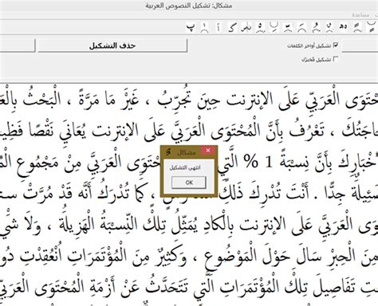Image resolution: width=378 pixels, height=306 pixels.
Task: Insert the Persian letter پ from toolbar
Action: coord(191,27)
